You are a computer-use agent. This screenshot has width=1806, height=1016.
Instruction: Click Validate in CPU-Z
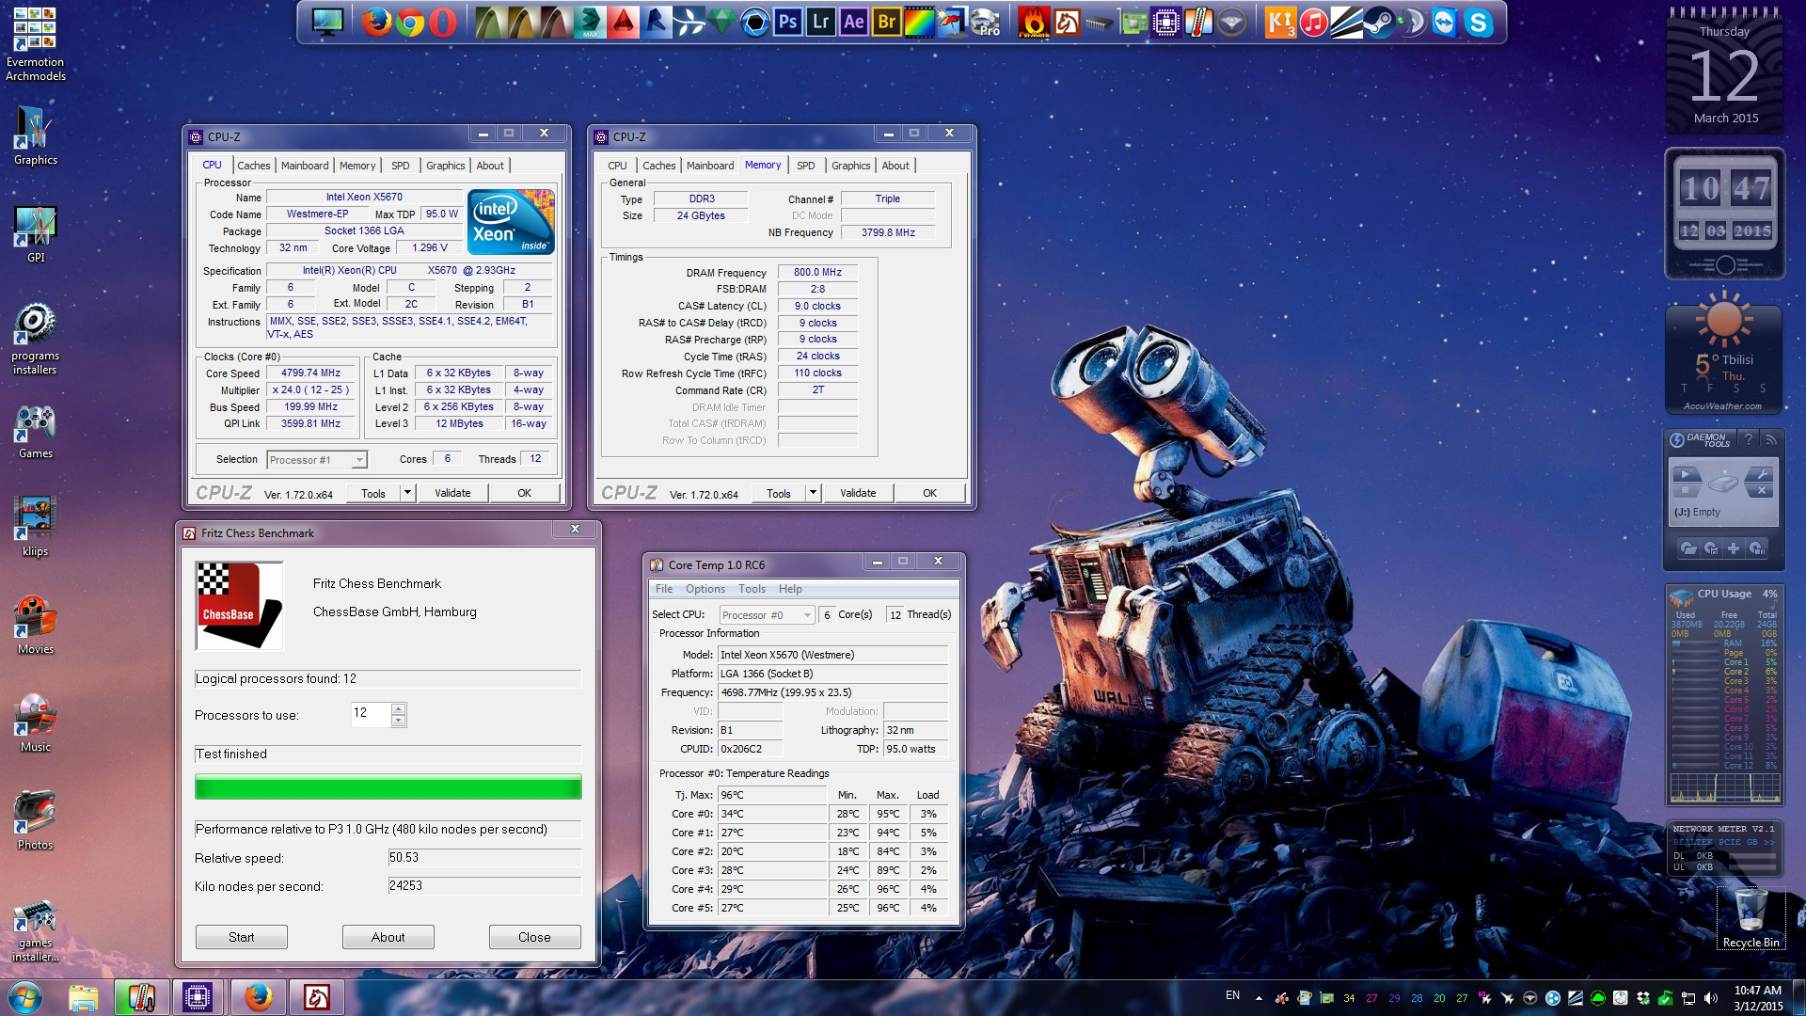[452, 492]
